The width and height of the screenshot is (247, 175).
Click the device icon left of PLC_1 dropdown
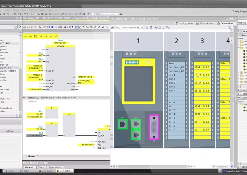pos(112,28)
